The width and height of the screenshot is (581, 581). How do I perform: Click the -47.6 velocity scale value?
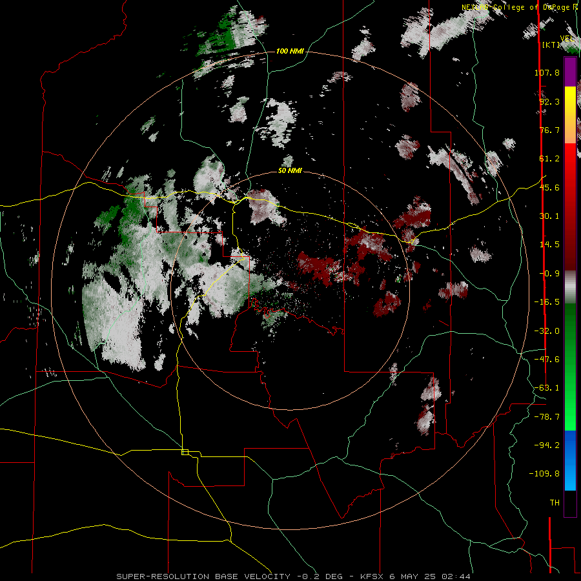(x=547, y=360)
